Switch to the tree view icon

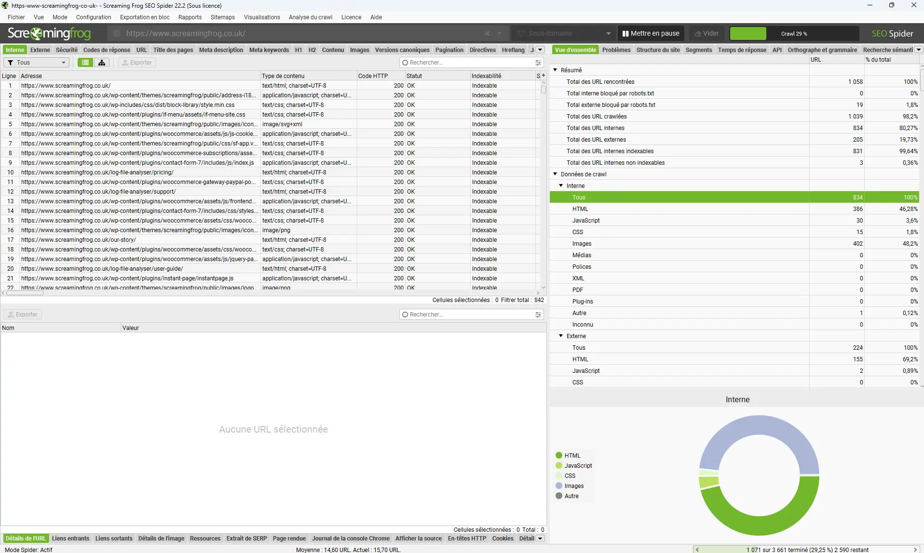pos(102,63)
